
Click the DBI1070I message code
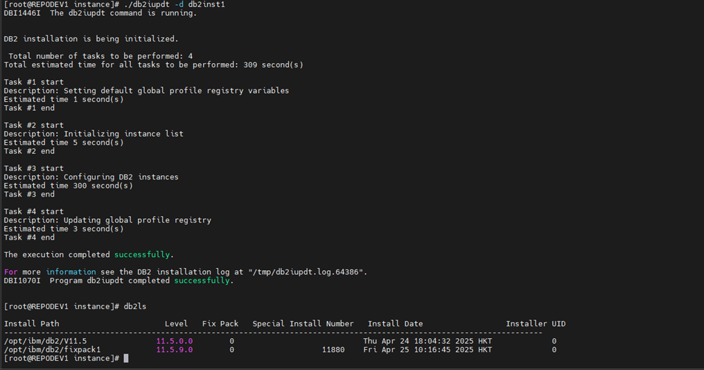22,281
